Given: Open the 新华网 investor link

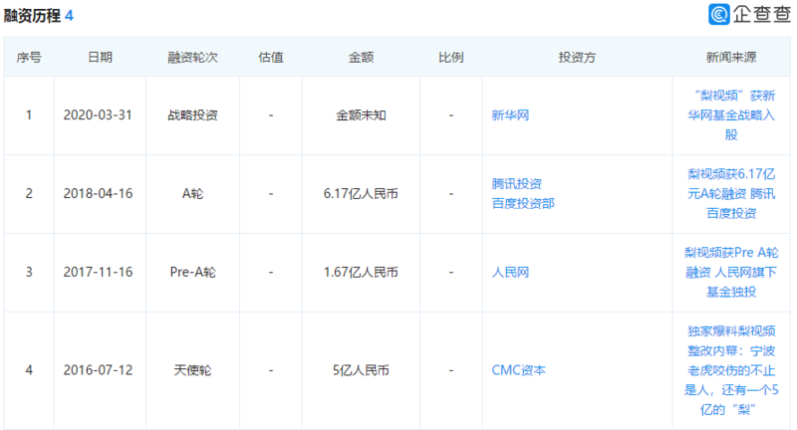Looking at the screenshot, I should (x=510, y=115).
